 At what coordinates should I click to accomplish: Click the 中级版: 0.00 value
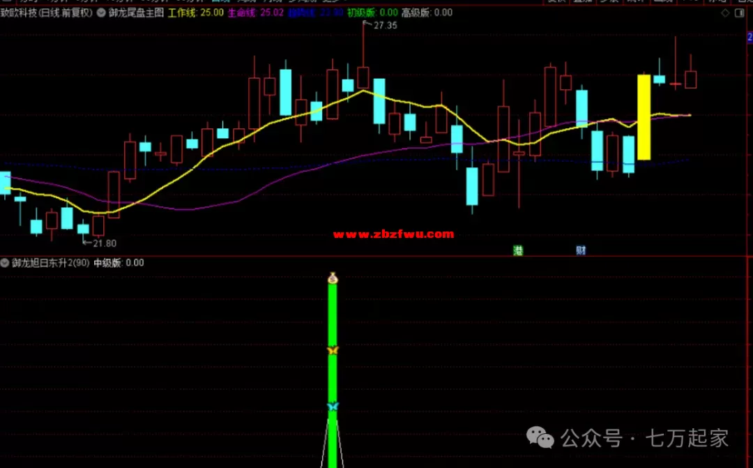119,263
